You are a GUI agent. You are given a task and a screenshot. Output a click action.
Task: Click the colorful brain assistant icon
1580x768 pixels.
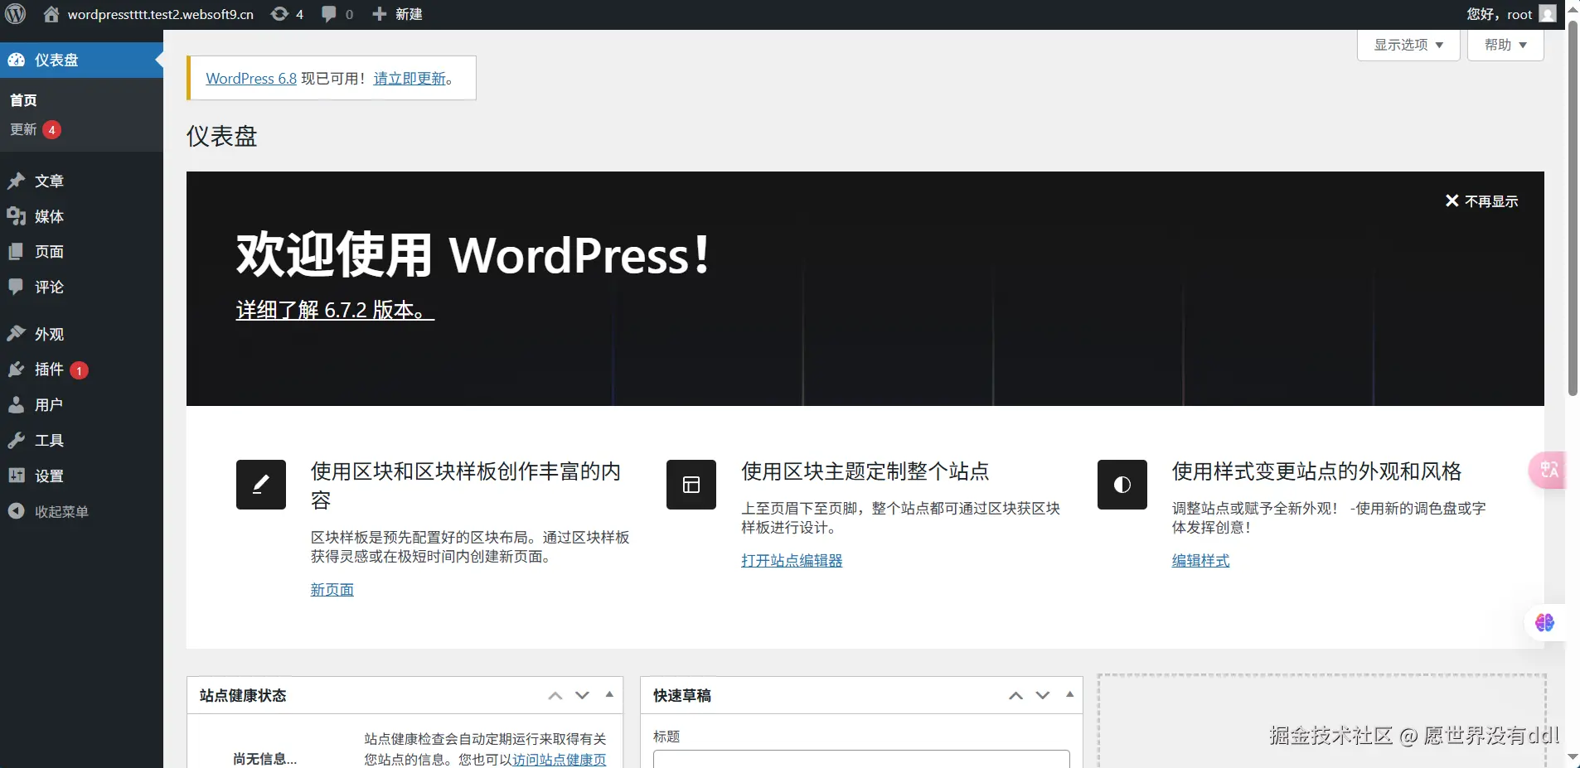click(1544, 623)
